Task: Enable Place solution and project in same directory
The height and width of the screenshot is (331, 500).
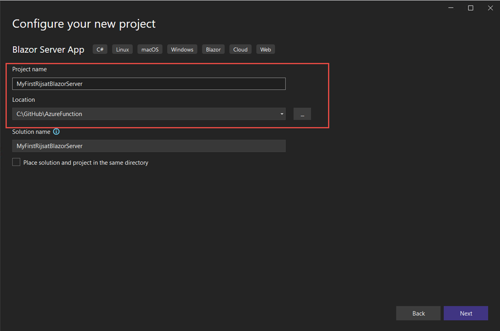Action: point(16,162)
